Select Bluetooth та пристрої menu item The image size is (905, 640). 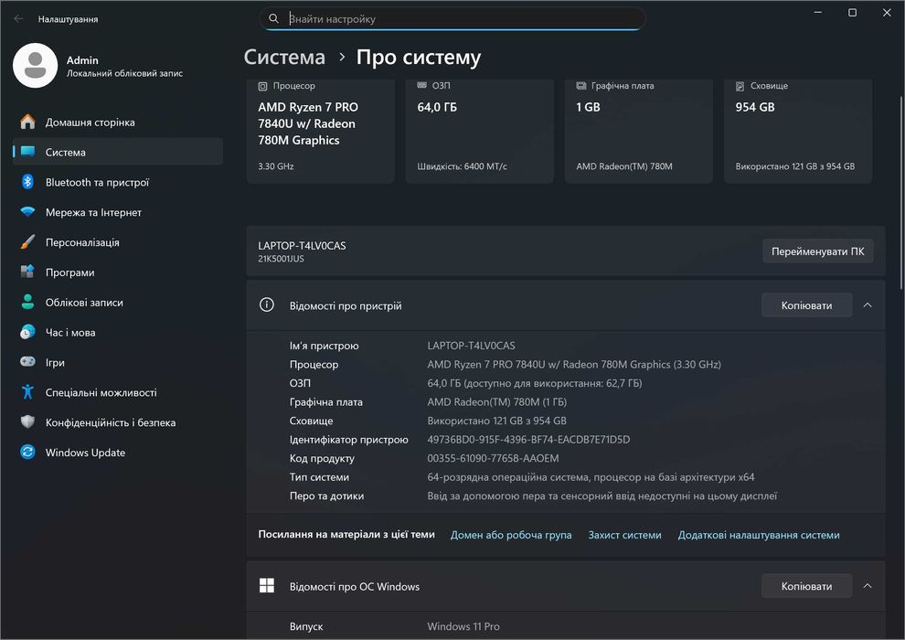coord(118,182)
